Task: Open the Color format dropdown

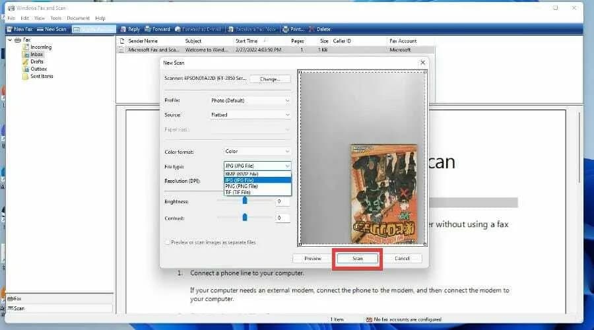Action: tap(257, 152)
